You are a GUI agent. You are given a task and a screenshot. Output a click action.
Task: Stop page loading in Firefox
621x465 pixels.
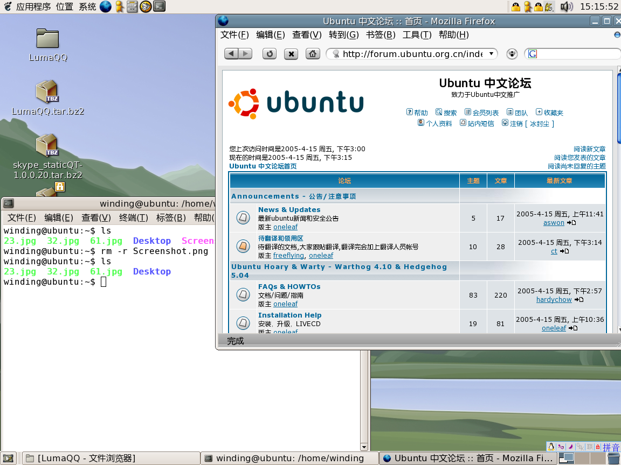(x=291, y=54)
